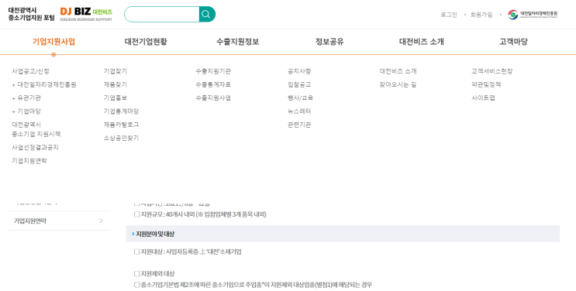Click the 지원분야 및 대상 section header

point(343,234)
